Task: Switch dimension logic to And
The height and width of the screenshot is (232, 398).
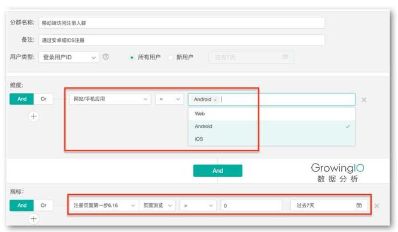Action: [x=22, y=99]
